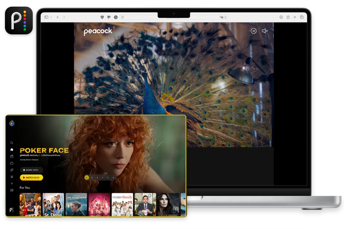Select the Home icon in the sidebar

point(12,149)
